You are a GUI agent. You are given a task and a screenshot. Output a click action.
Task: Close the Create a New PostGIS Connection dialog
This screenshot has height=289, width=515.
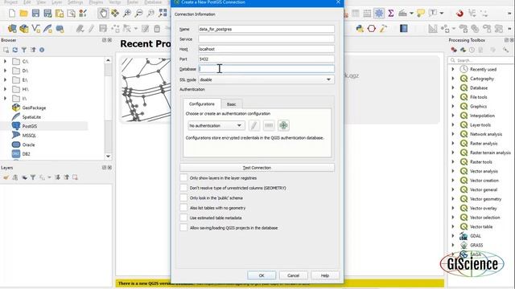click(x=338, y=2)
